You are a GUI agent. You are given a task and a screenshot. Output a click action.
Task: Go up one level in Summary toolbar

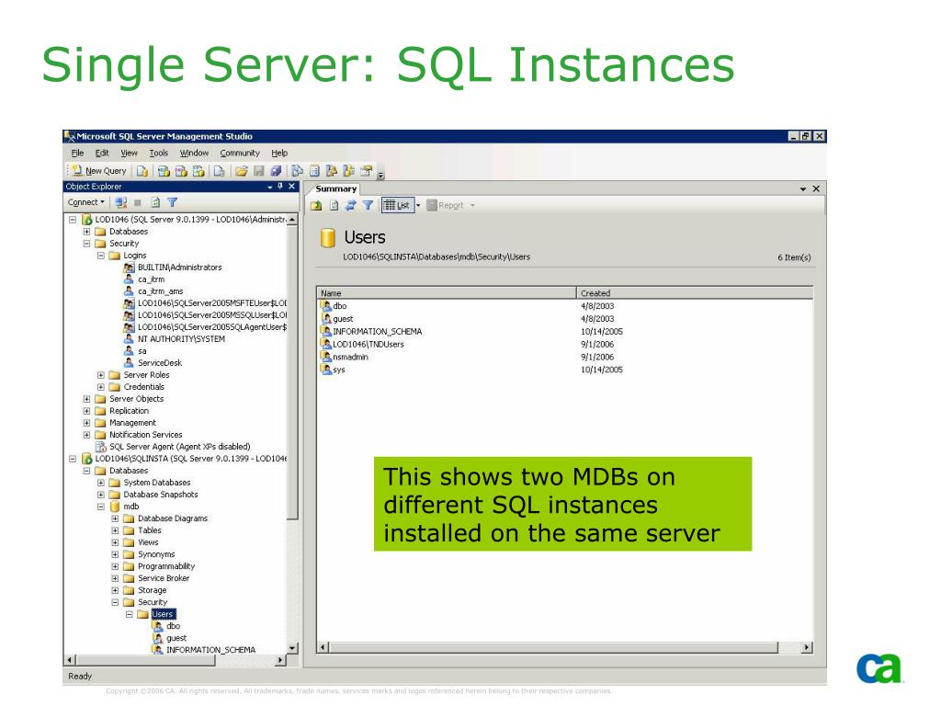[x=316, y=205]
